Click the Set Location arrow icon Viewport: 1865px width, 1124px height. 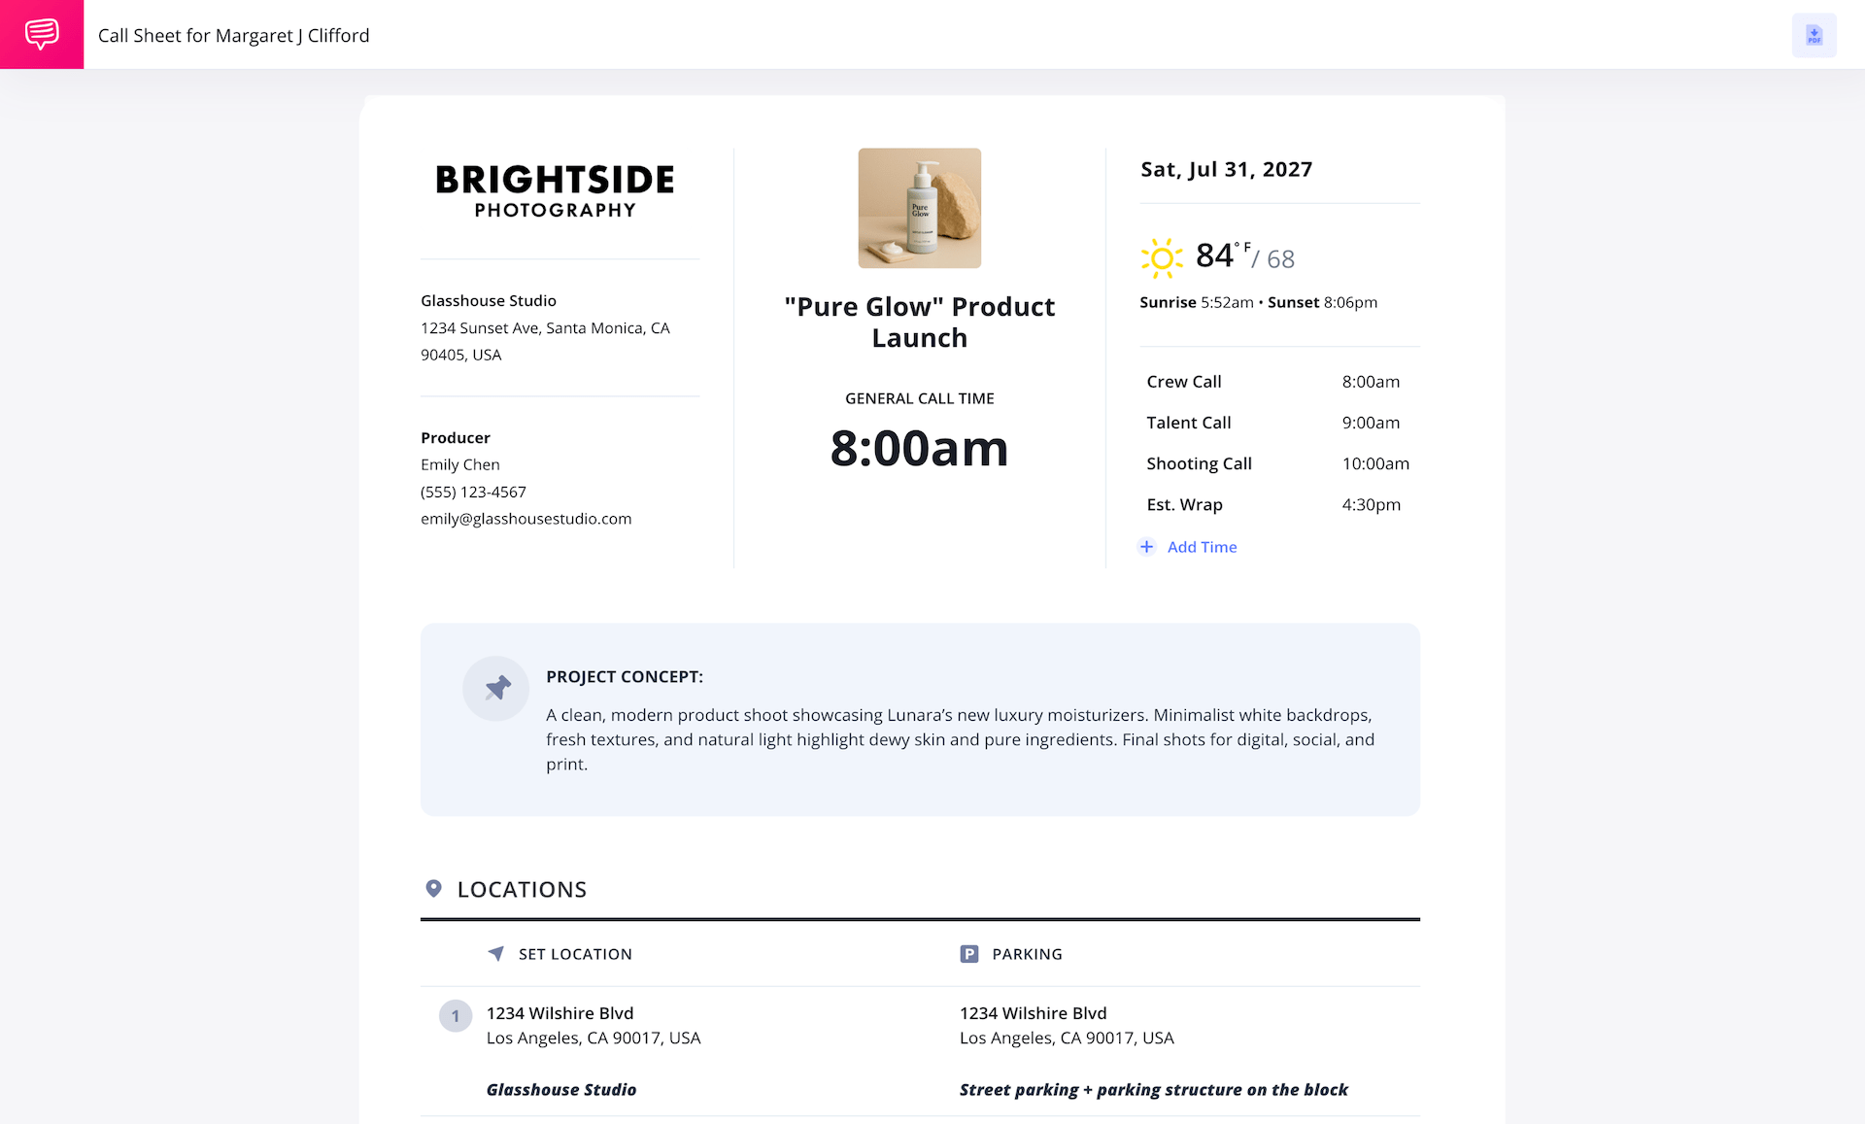496,954
